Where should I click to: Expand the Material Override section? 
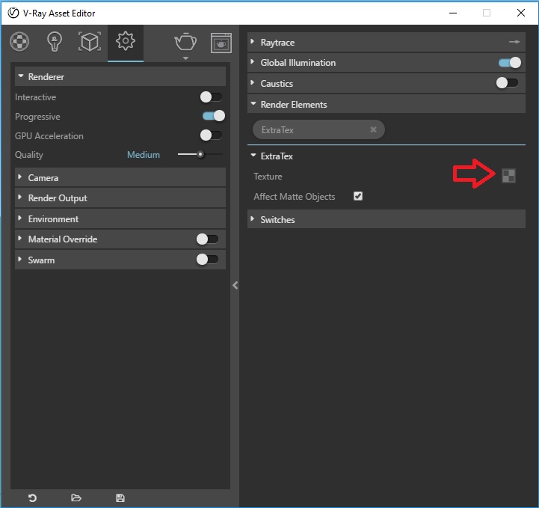(120, 239)
